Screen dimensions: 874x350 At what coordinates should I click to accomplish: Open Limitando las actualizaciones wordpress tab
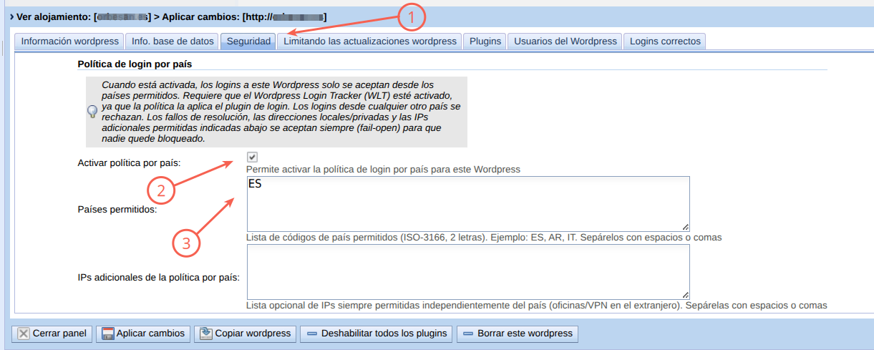coord(369,42)
